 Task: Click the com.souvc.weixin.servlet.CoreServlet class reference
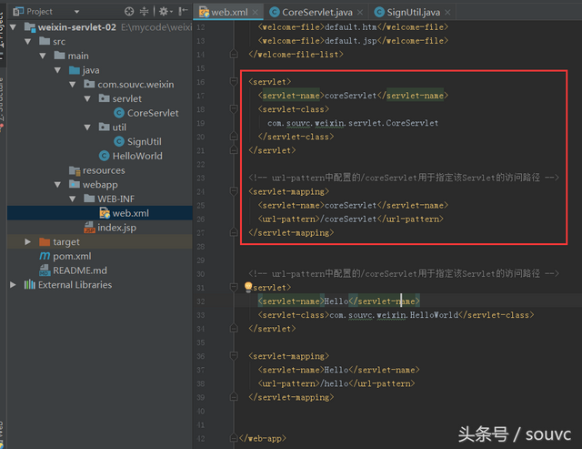click(x=353, y=123)
